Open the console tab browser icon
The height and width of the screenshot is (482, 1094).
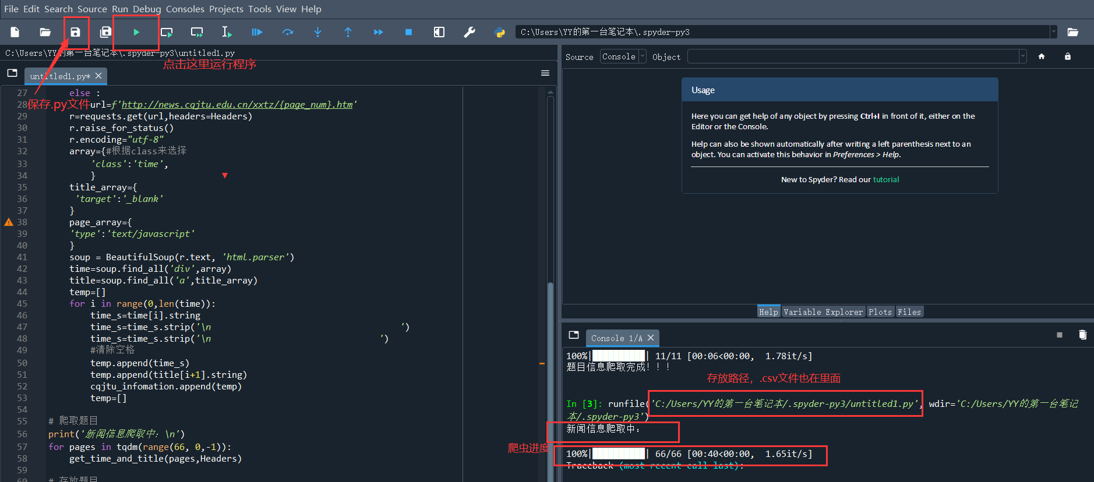(574, 335)
